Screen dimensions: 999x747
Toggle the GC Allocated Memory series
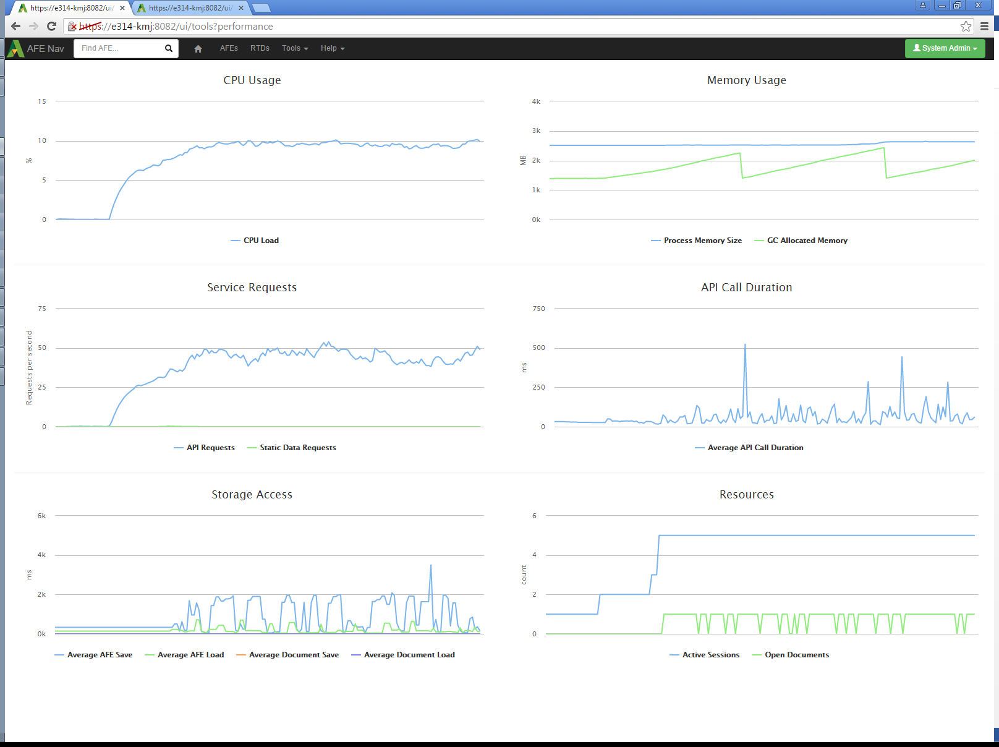pos(801,240)
